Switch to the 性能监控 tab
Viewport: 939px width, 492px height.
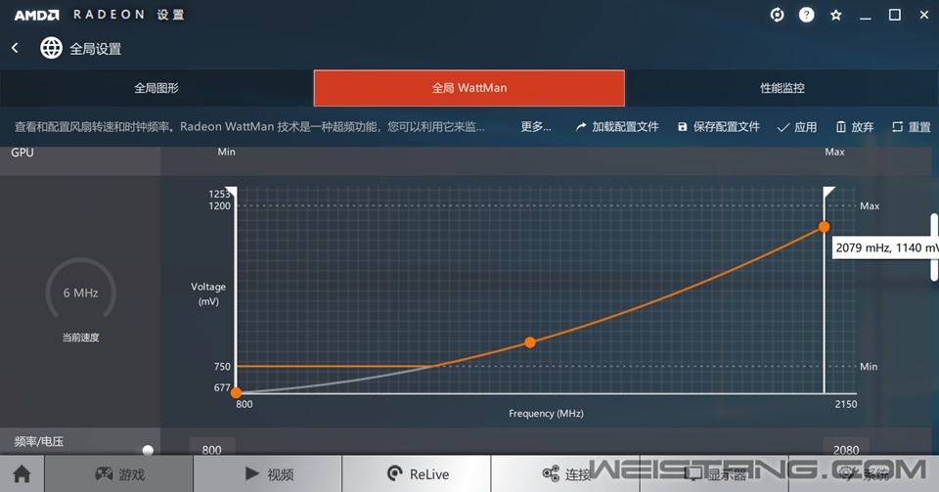pos(782,88)
